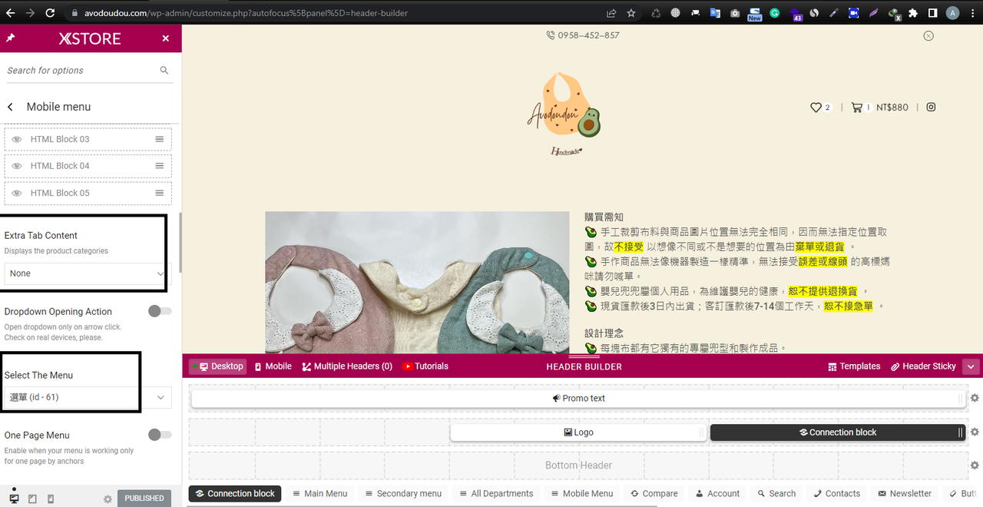This screenshot has width=983, height=507.
Task: Open Grammarly extension icon
Action: coord(775,13)
